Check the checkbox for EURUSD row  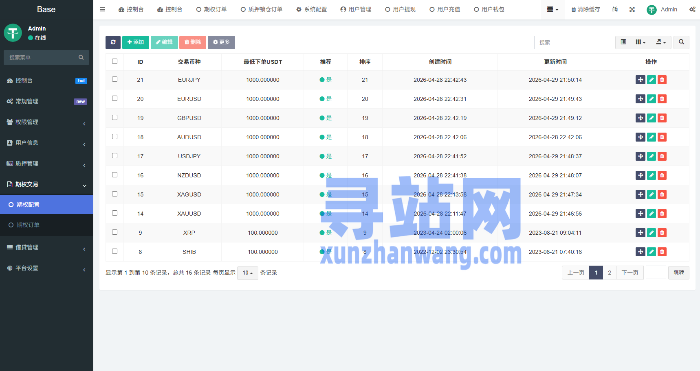114,98
